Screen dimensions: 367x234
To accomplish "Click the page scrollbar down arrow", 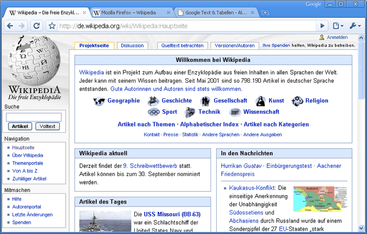I will tap(361, 228).
